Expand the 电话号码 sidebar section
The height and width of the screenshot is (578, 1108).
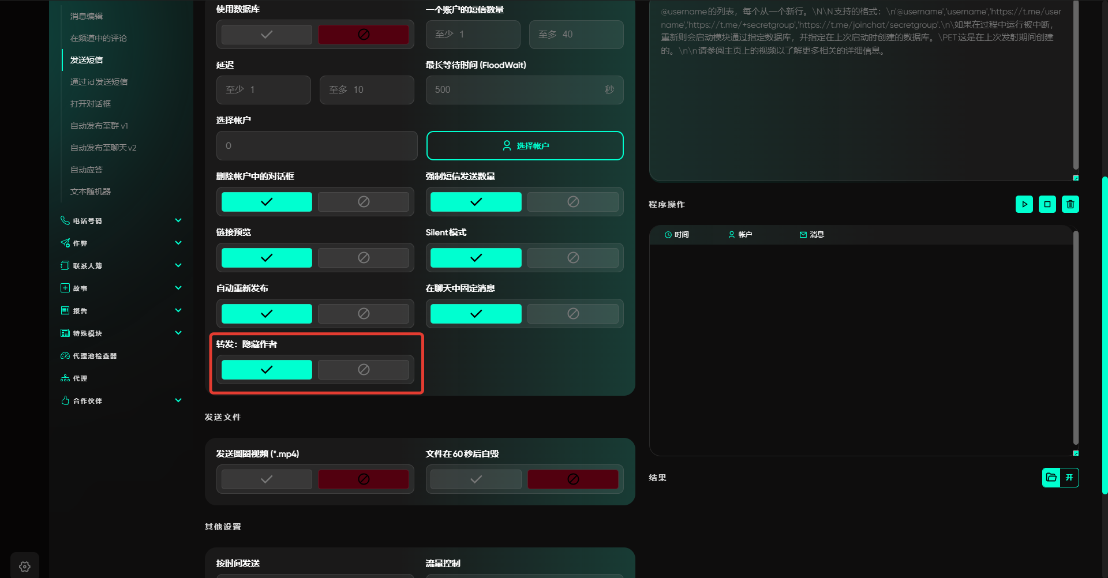tap(178, 220)
